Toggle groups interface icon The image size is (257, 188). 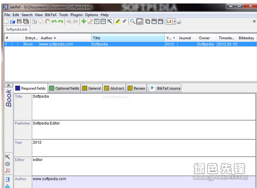[x=147, y=22]
